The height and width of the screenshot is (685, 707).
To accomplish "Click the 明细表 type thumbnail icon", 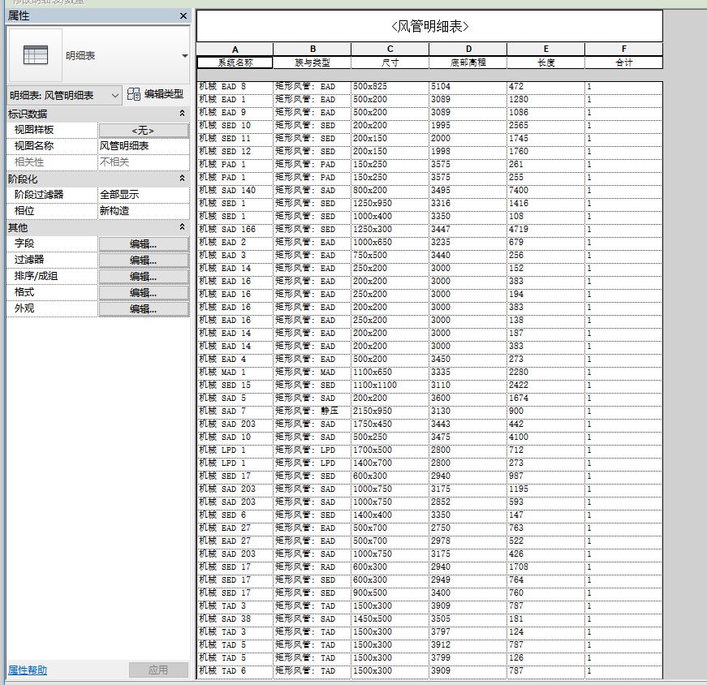I will (36, 55).
